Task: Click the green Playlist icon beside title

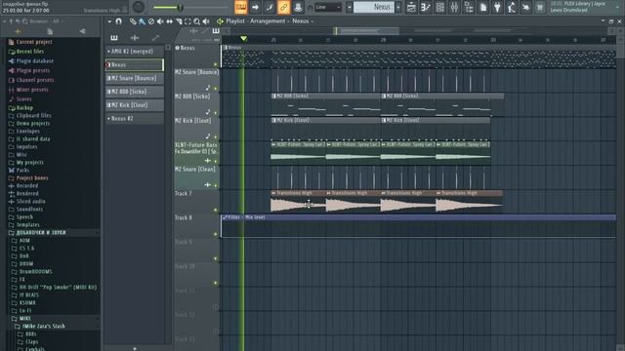Action: (x=220, y=21)
